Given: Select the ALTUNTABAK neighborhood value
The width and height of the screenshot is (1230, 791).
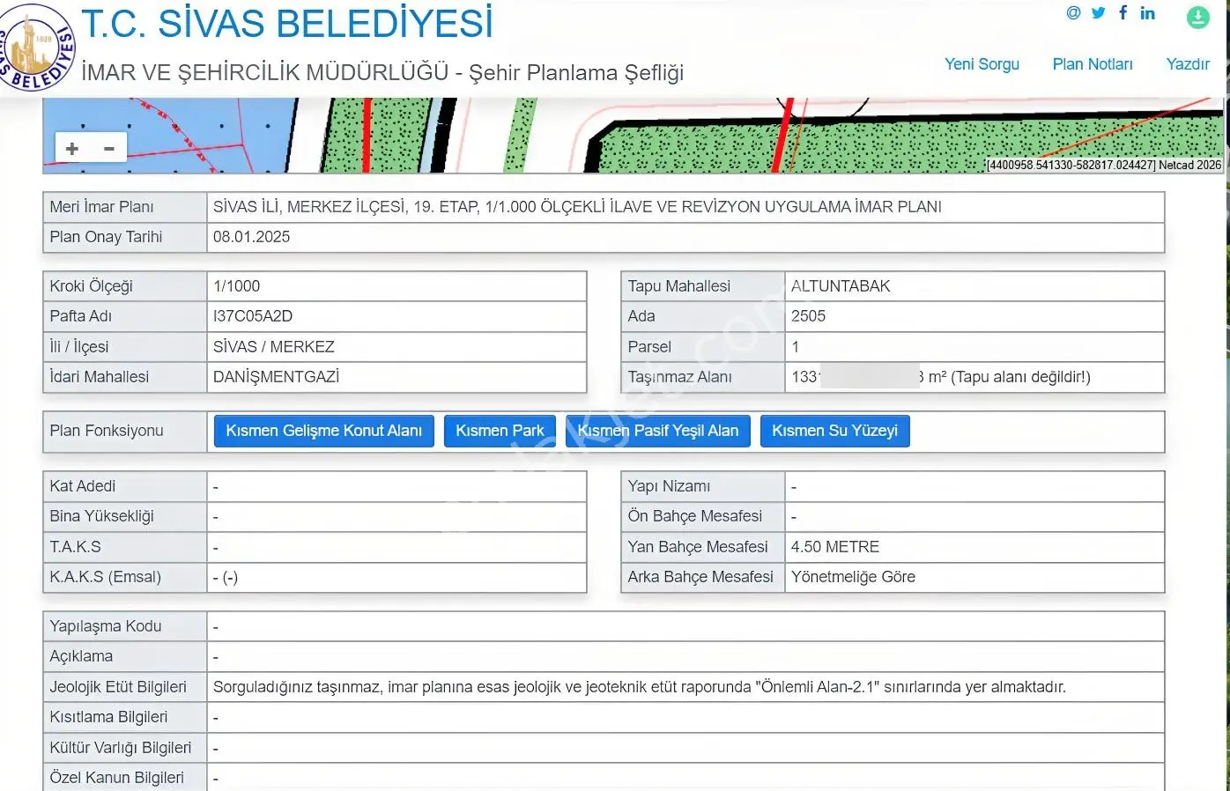Looking at the screenshot, I should (x=841, y=286).
